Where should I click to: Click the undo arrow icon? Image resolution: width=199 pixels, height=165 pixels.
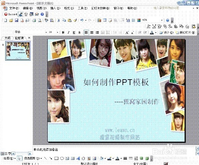click(x=82, y=20)
